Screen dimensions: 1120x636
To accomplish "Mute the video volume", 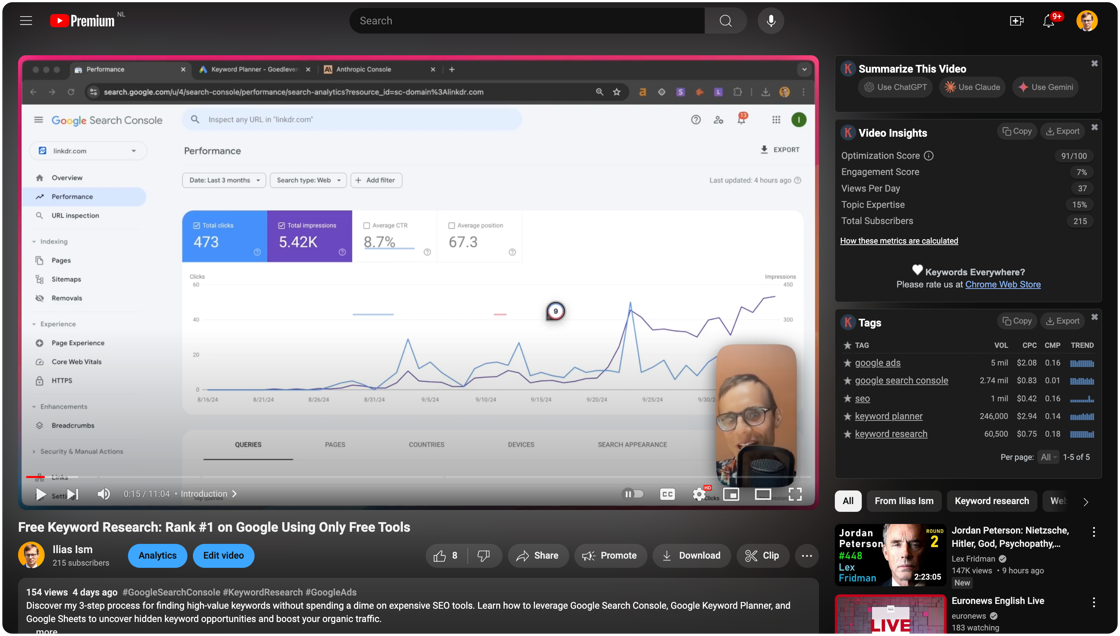I will coord(104,494).
